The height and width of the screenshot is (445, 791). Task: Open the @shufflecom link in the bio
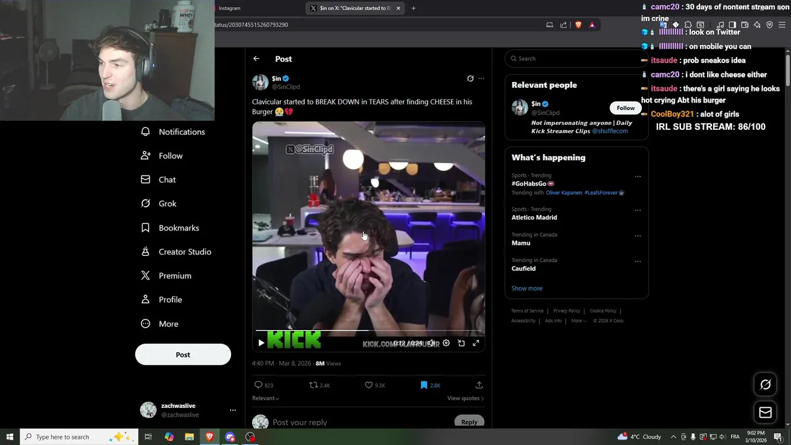(610, 131)
